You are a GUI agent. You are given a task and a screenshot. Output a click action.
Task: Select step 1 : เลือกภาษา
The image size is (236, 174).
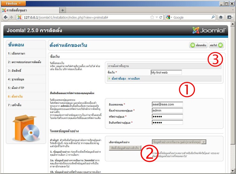pos(26,53)
